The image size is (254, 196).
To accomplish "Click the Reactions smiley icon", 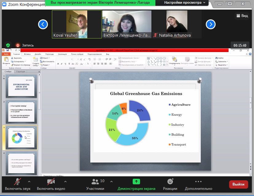I will click(x=170, y=182).
